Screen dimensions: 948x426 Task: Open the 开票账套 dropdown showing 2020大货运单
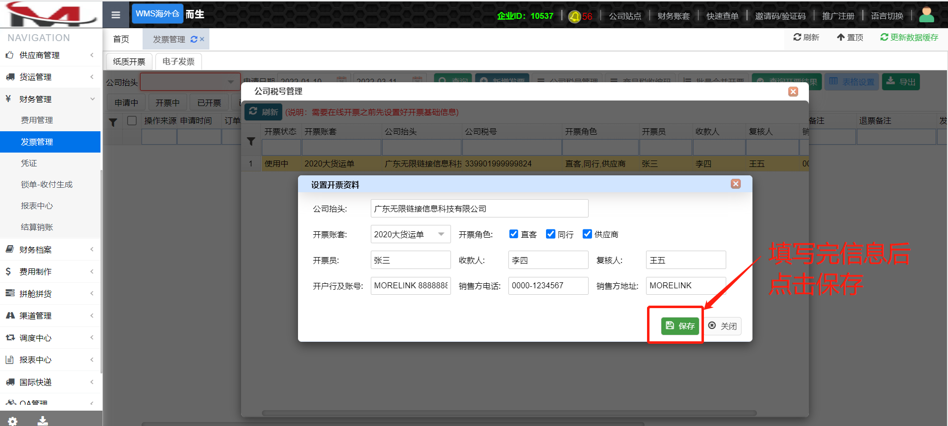click(410, 234)
